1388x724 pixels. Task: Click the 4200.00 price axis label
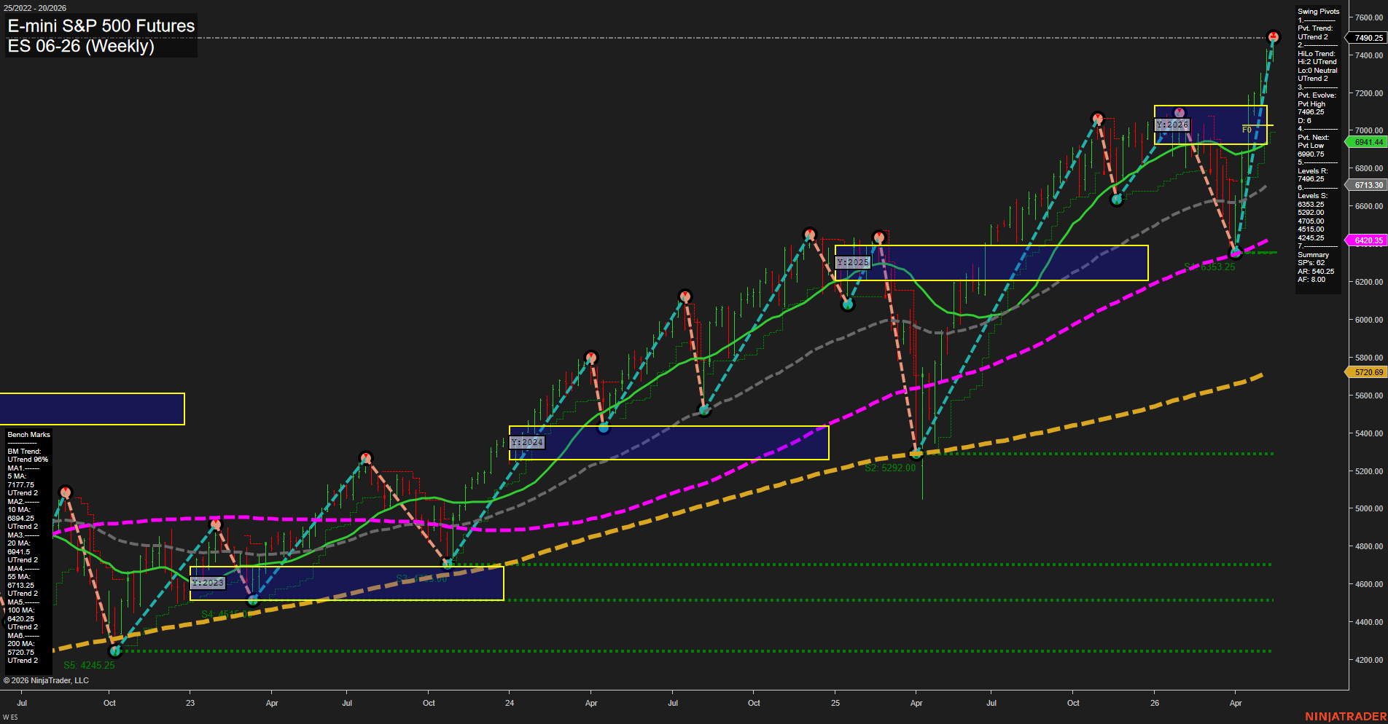(x=1368, y=660)
